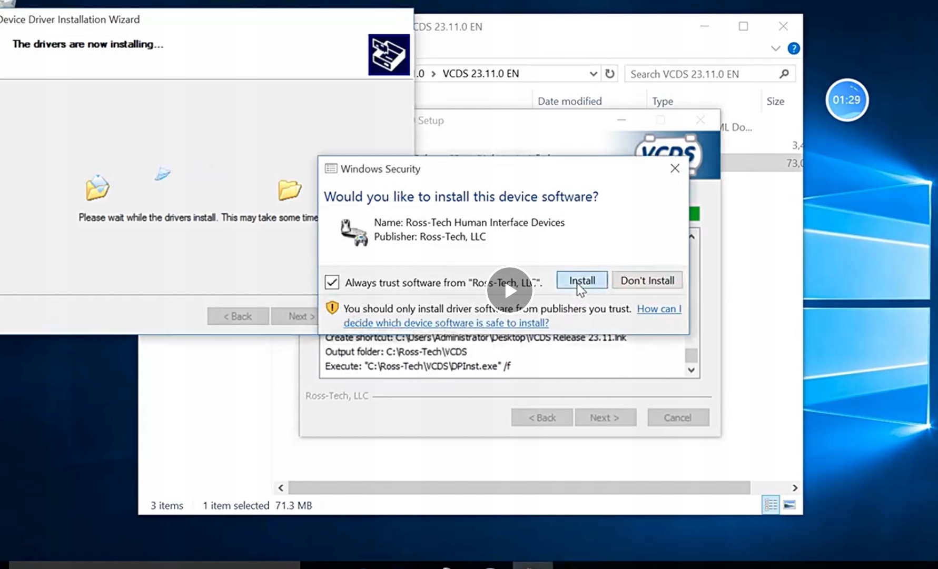
Task: Click Back in Device Driver Wizard
Action: pyautogui.click(x=238, y=316)
